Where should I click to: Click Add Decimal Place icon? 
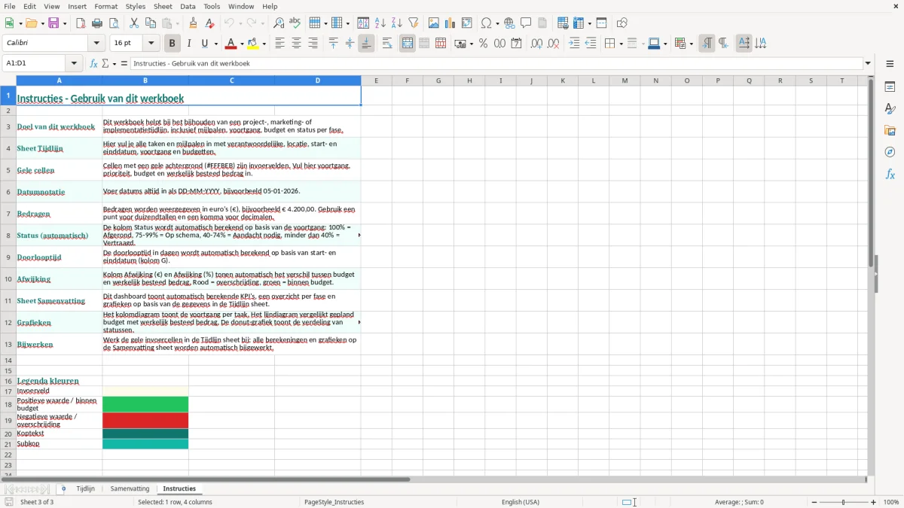coord(536,44)
